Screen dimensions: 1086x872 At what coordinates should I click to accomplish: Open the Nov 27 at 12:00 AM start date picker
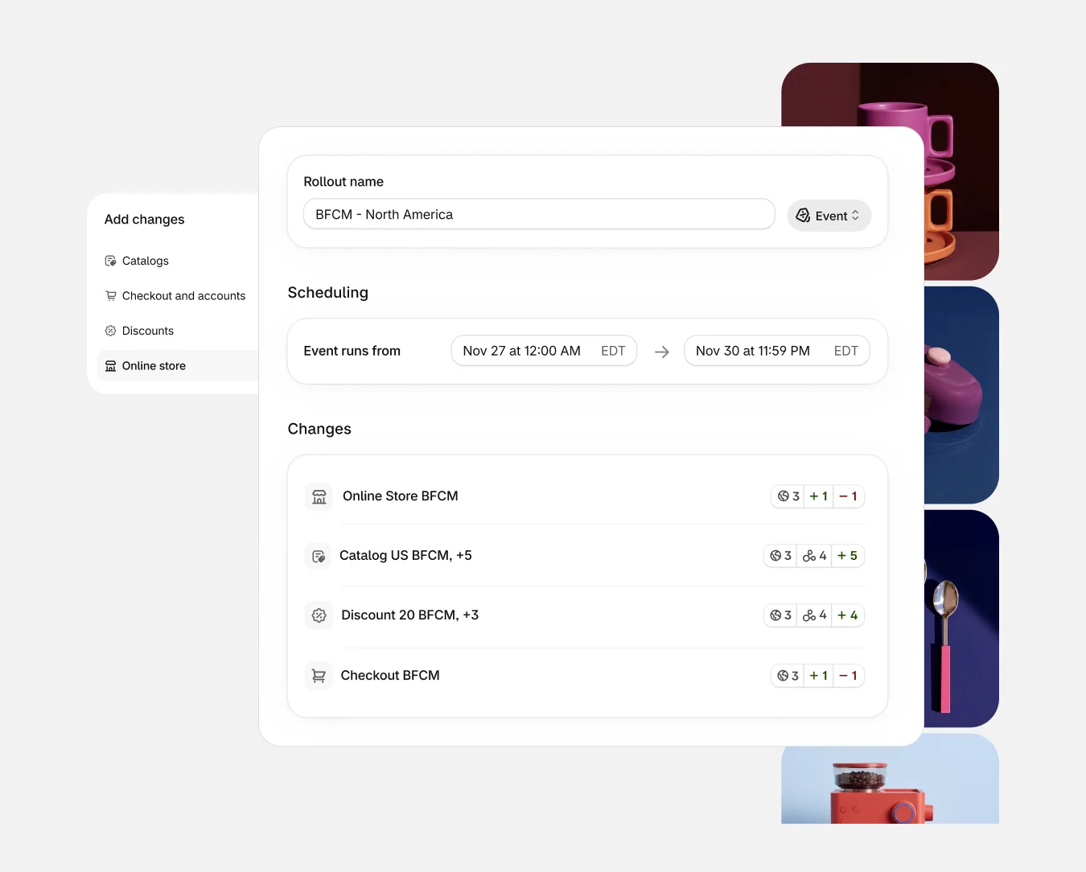[x=544, y=351]
